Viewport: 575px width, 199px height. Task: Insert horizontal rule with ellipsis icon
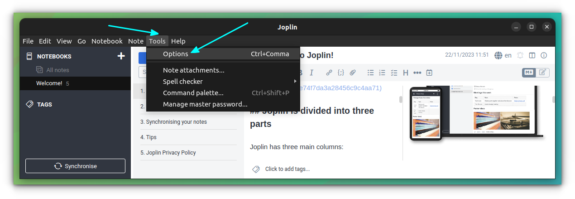pyautogui.click(x=417, y=73)
